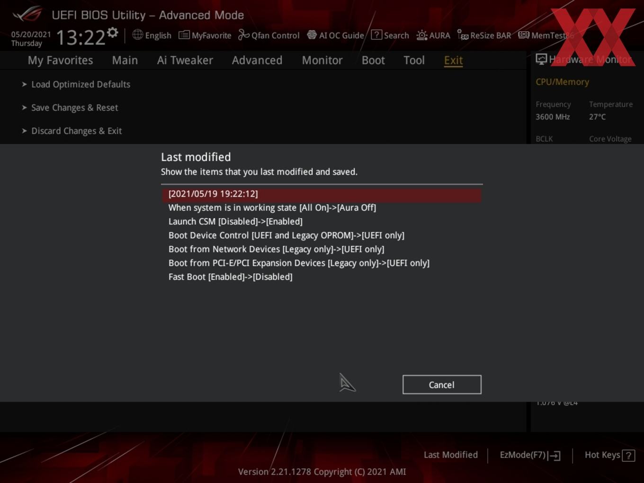Screen dimensions: 644x483
Task: Open AURA lighting icon
Action: tap(422, 35)
